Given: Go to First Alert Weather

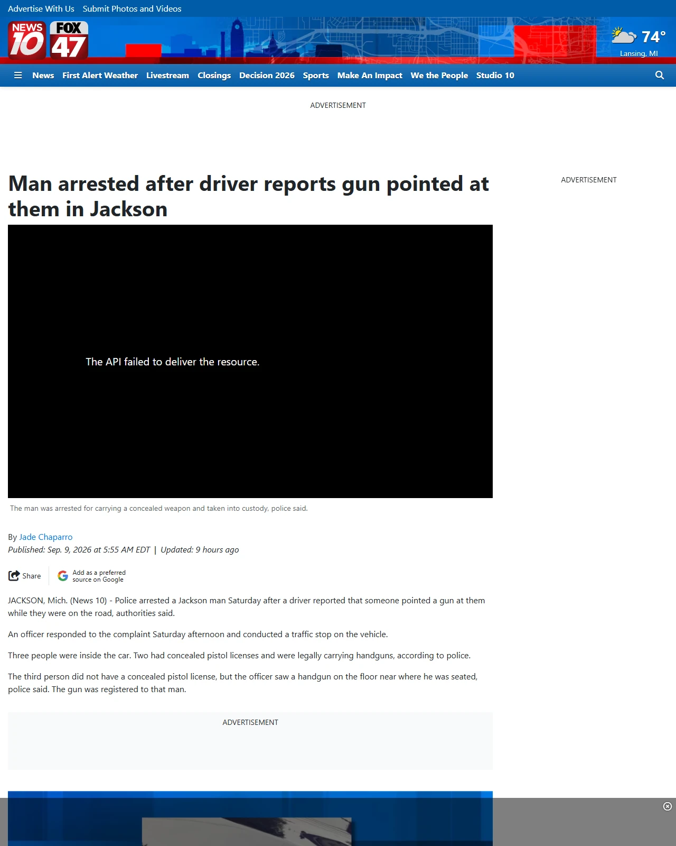Looking at the screenshot, I should [100, 75].
